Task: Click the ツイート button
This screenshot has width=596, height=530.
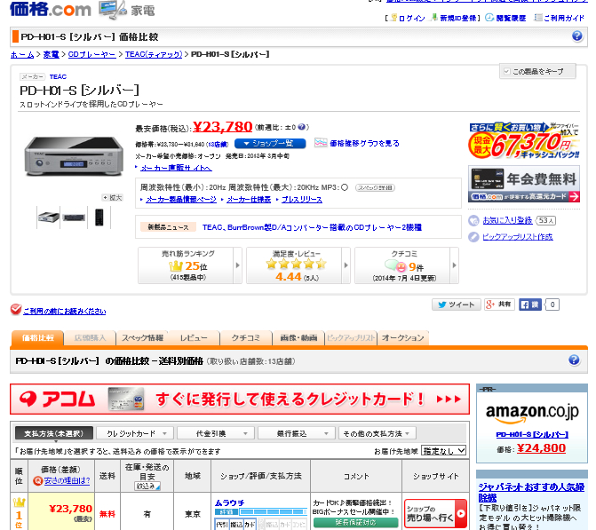Action: point(457,305)
